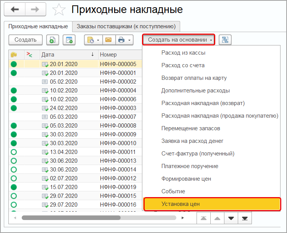
Task: Choose Формирование цен menu item
Action: [186, 179]
